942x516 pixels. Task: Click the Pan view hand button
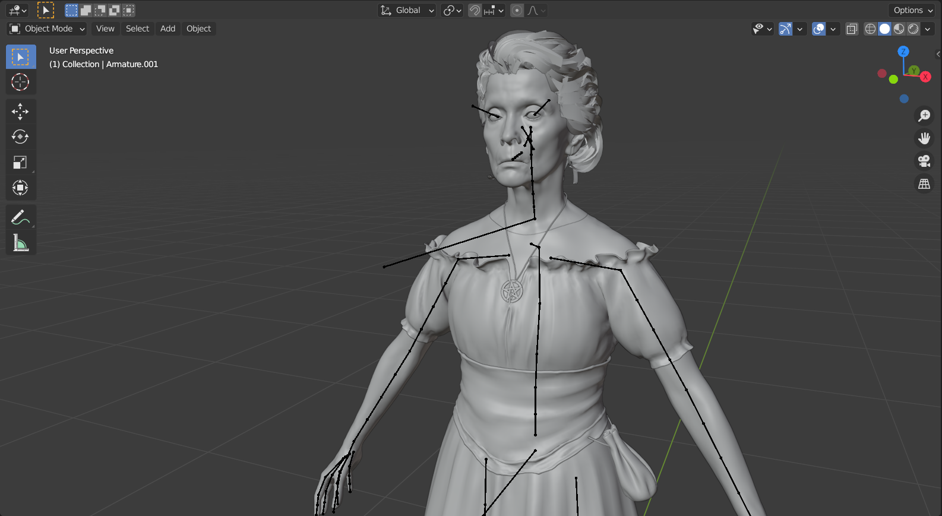click(924, 138)
